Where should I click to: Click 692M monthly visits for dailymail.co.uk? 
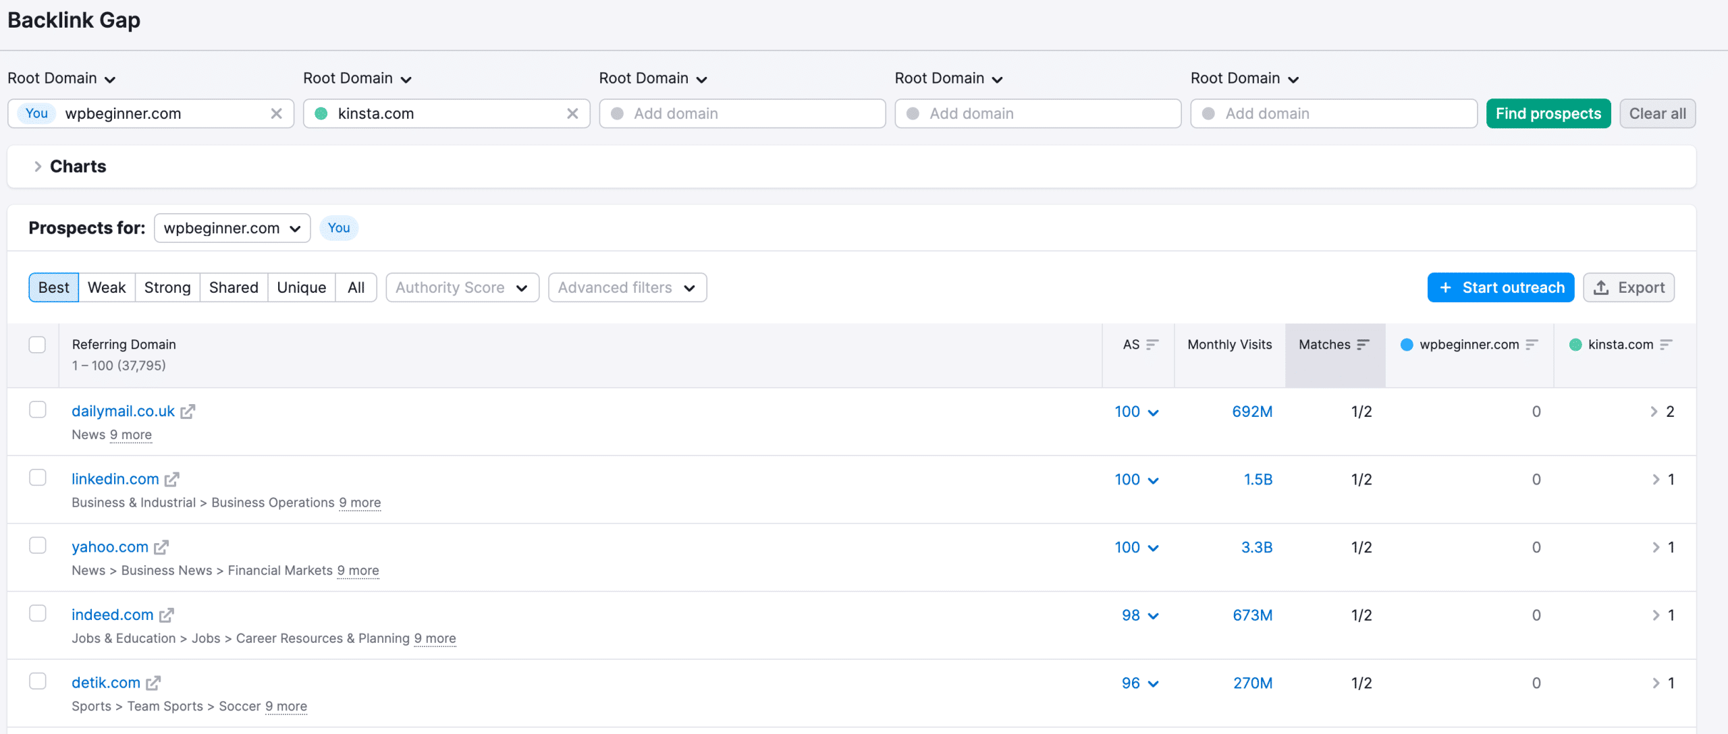pyautogui.click(x=1252, y=412)
